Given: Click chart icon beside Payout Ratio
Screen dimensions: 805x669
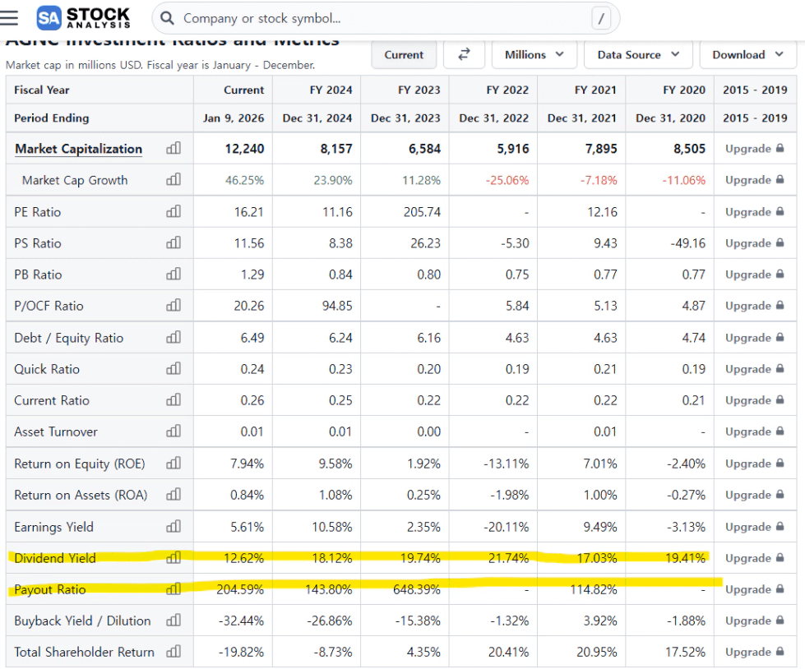Looking at the screenshot, I should pyautogui.click(x=173, y=589).
